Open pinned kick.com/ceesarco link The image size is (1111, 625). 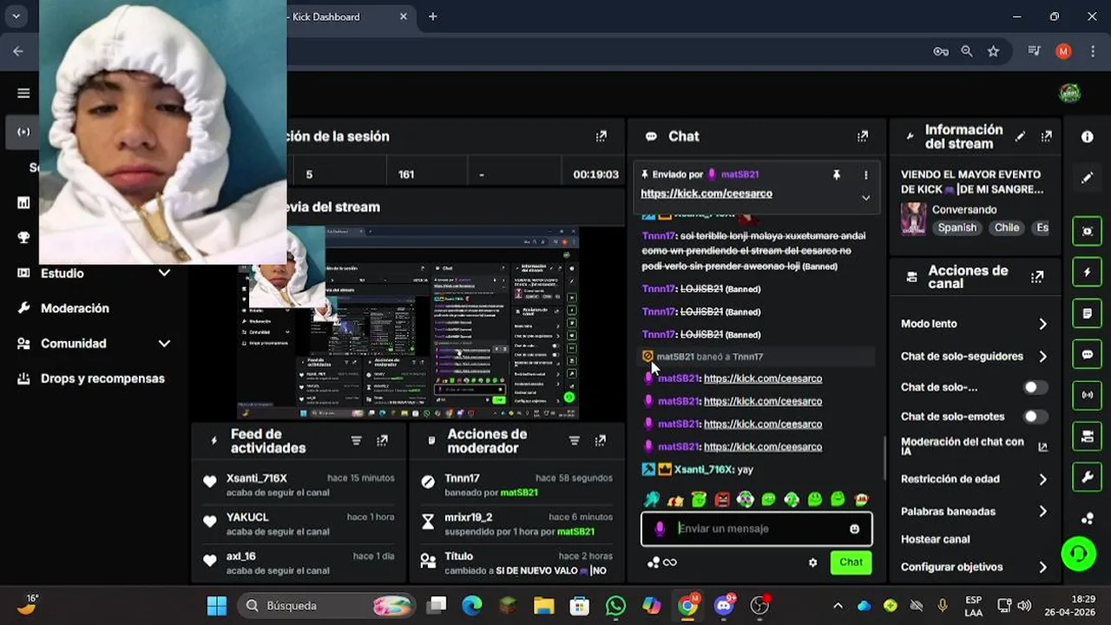point(707,194)
